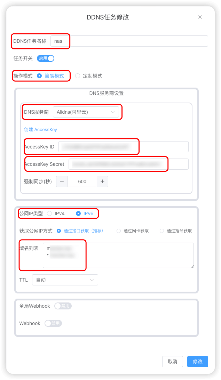The width and height of the screenshot is (221, 380).
Task: Choose IPv4 public IP type
Action: click(56, 213)
